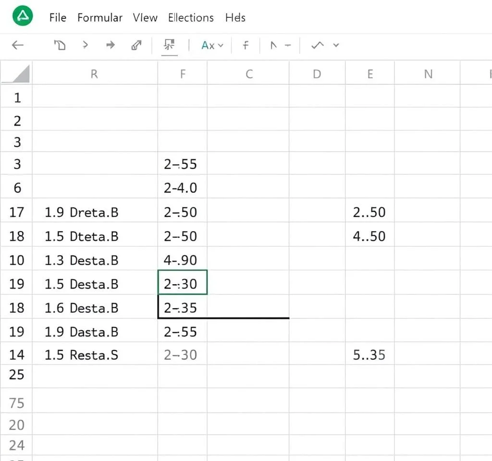Click the select-all corner triangle
The image size is (492, 461).
point(16,73)
